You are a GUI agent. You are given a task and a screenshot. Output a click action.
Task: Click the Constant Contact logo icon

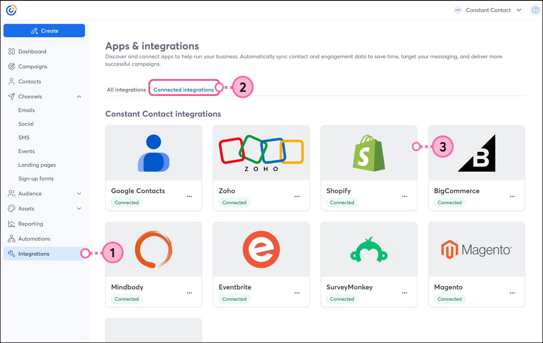click(11, 10)
